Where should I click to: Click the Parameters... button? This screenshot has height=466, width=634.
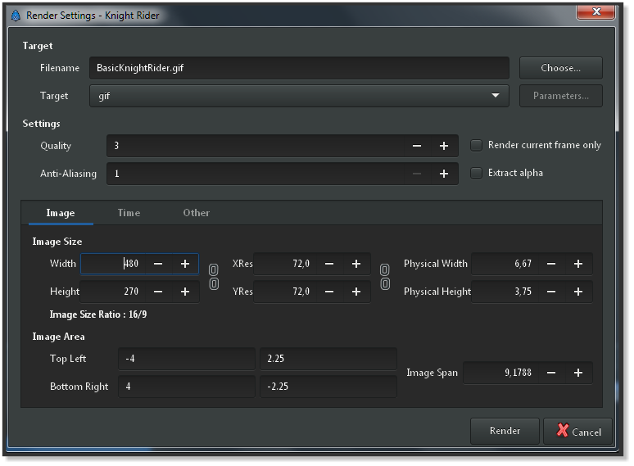click(561, 96)
